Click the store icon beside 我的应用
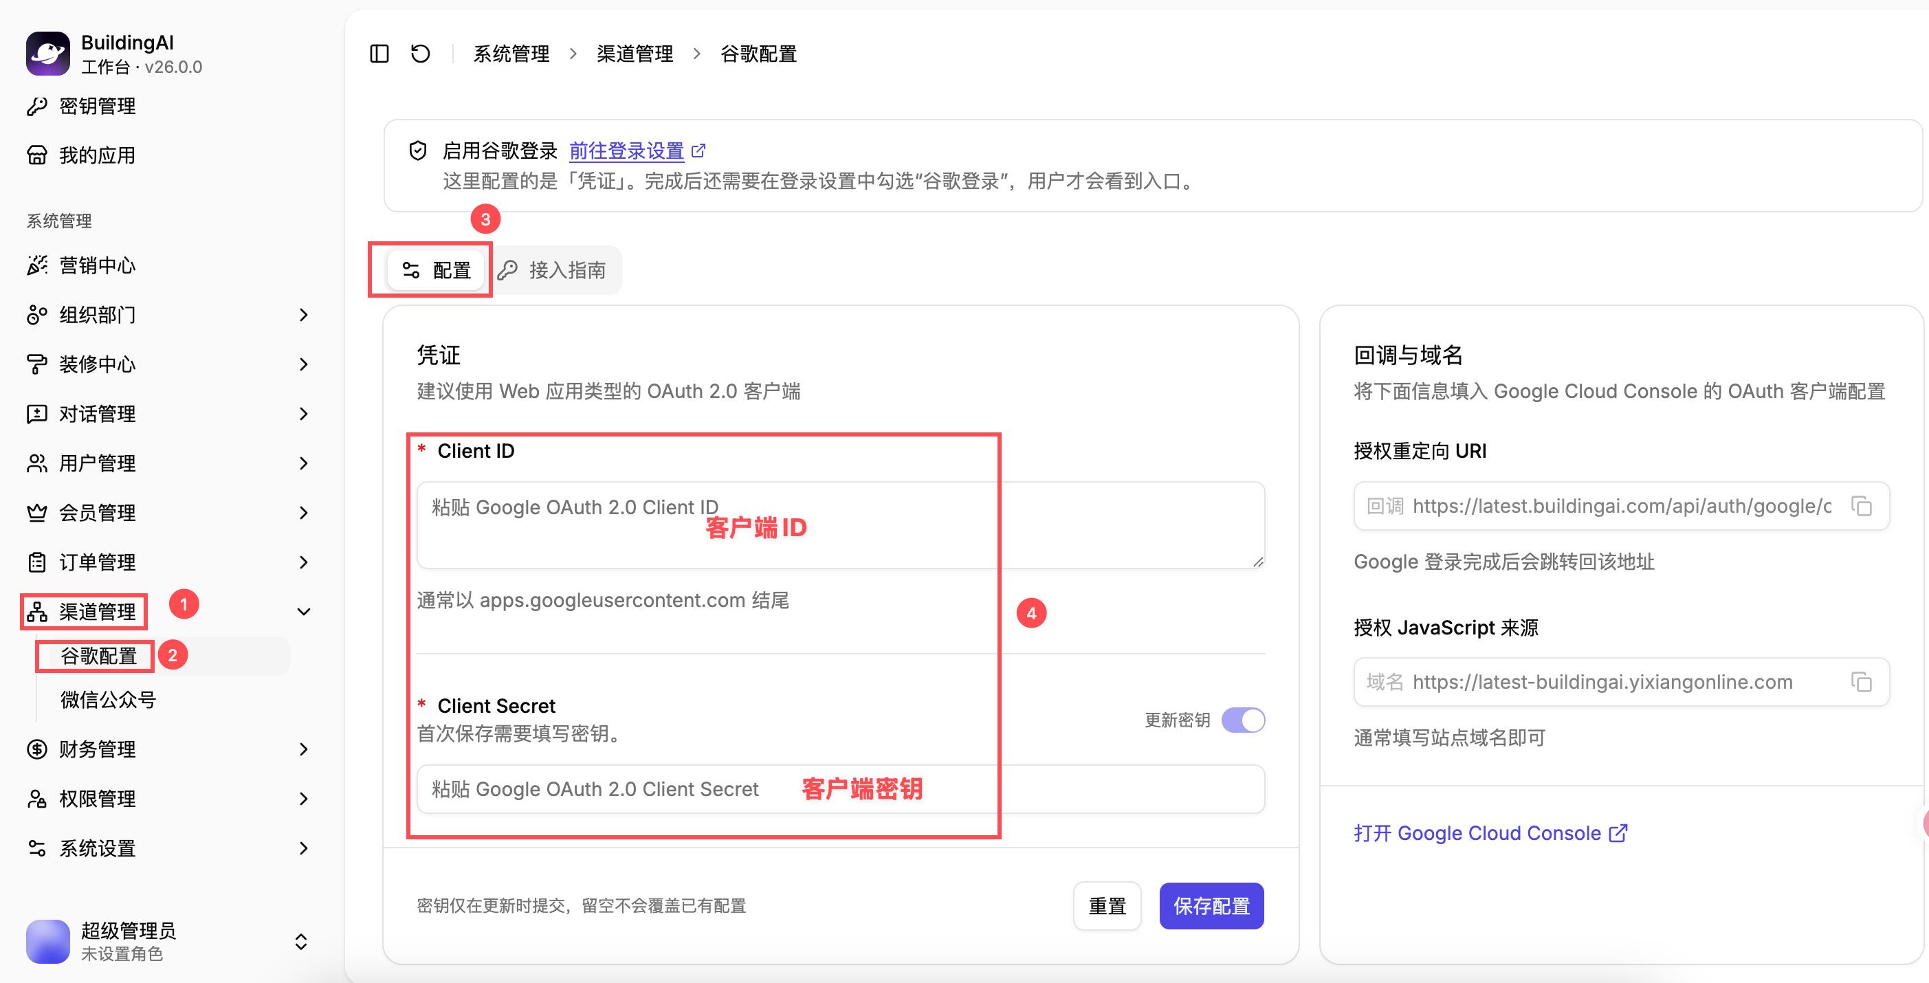 point(36,156)
